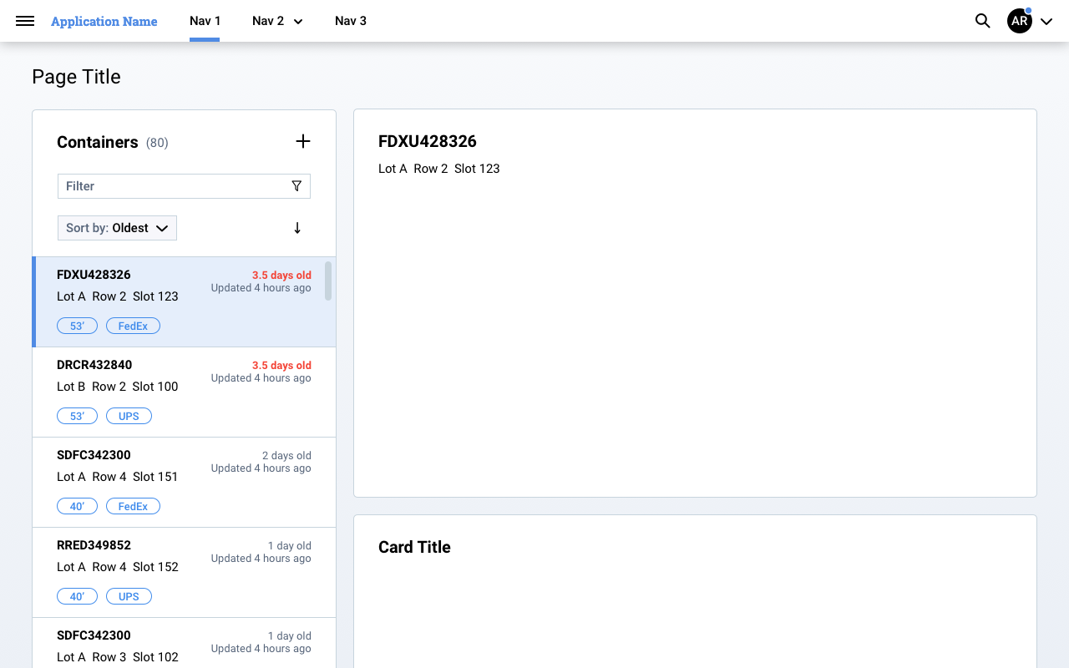Select the RRED349852 container row
Viewport: 1069px width, 668px height.
(x=184, y=573)
